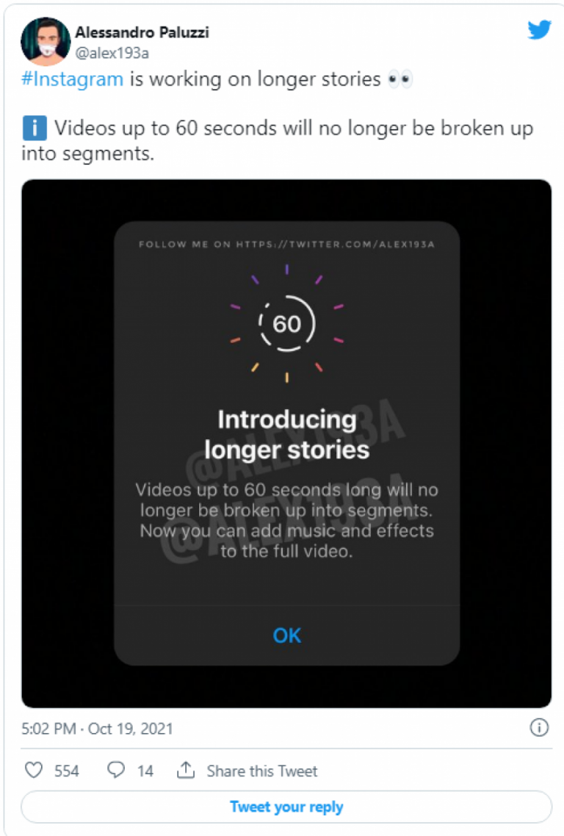Image resolution: width=564 pixels, height=836 pixels.
Task: Click the 554 likes count
Action: pos(67,771)
